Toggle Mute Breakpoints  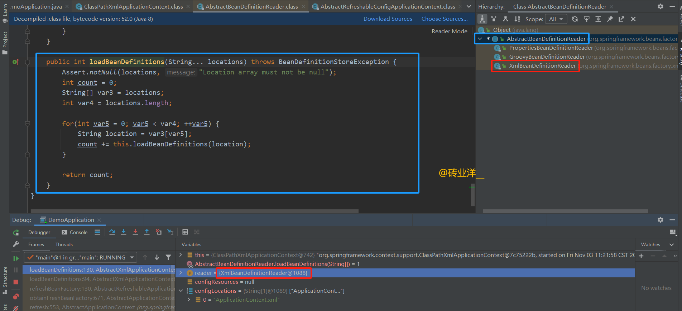coord(16,308)
